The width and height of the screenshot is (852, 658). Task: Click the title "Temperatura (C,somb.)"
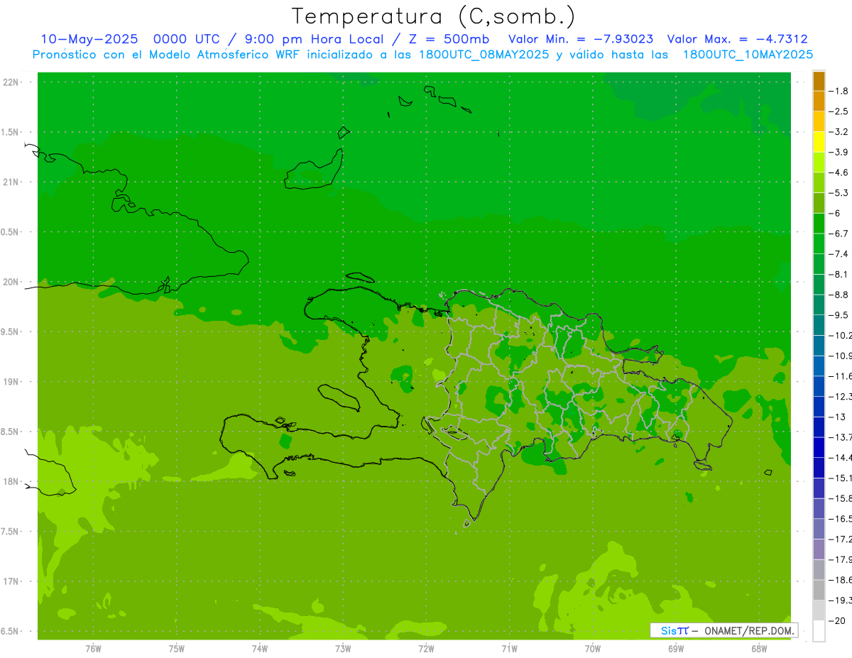point(433,17)
